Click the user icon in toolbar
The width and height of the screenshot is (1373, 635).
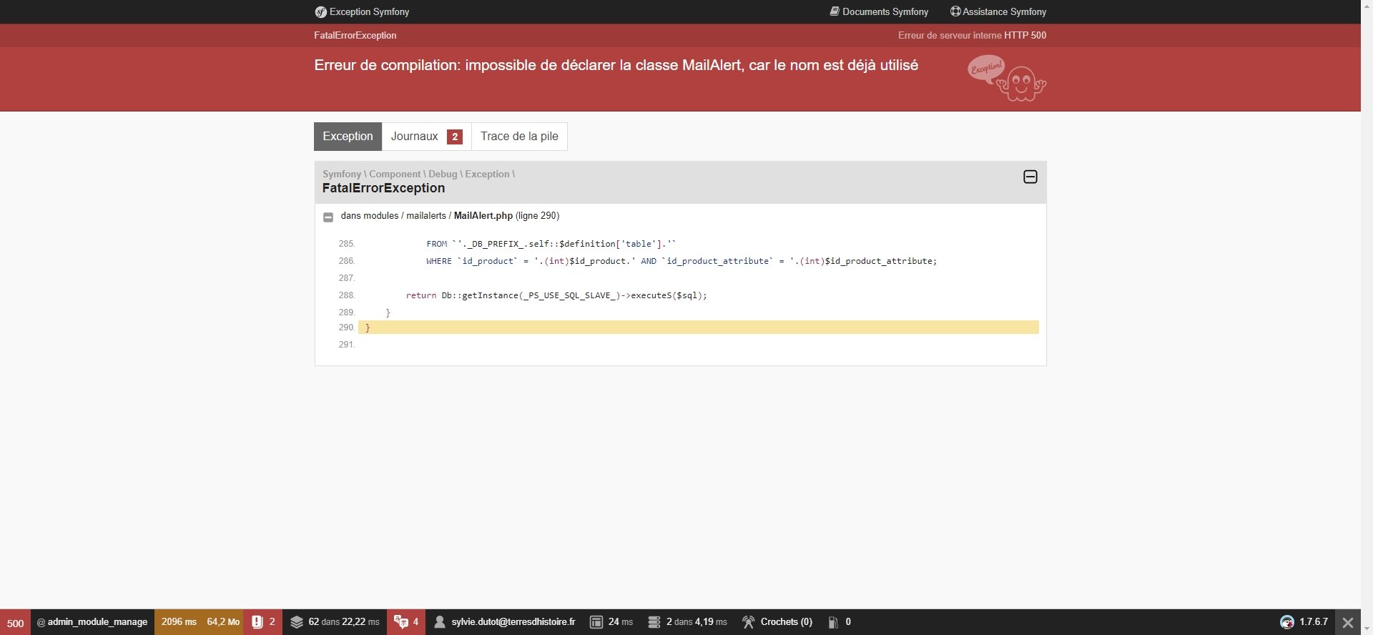point(440,622)
